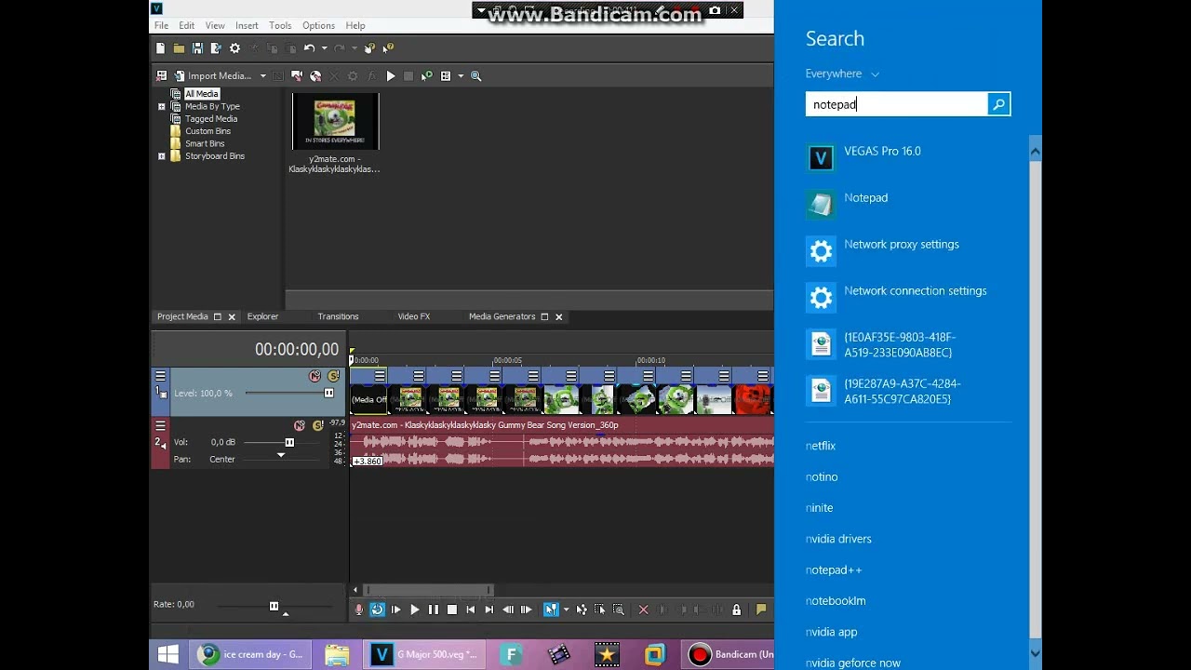Open the Help menu
Screen dimensions: 1191x670
point(355,25)
